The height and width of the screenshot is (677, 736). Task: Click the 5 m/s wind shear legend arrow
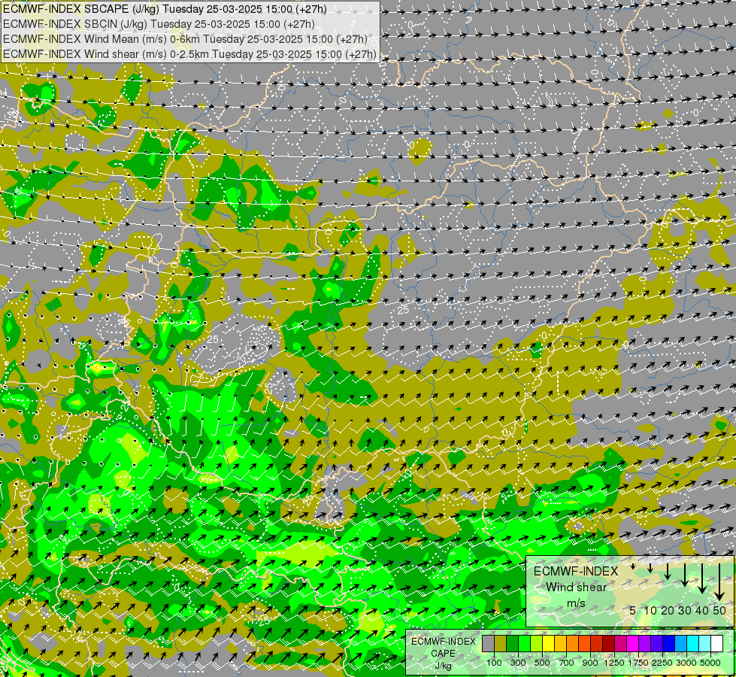point(633,566)
